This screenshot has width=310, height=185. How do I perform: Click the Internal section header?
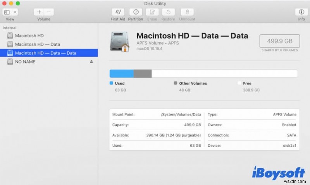pyautogui.click(x=9, y=28)
